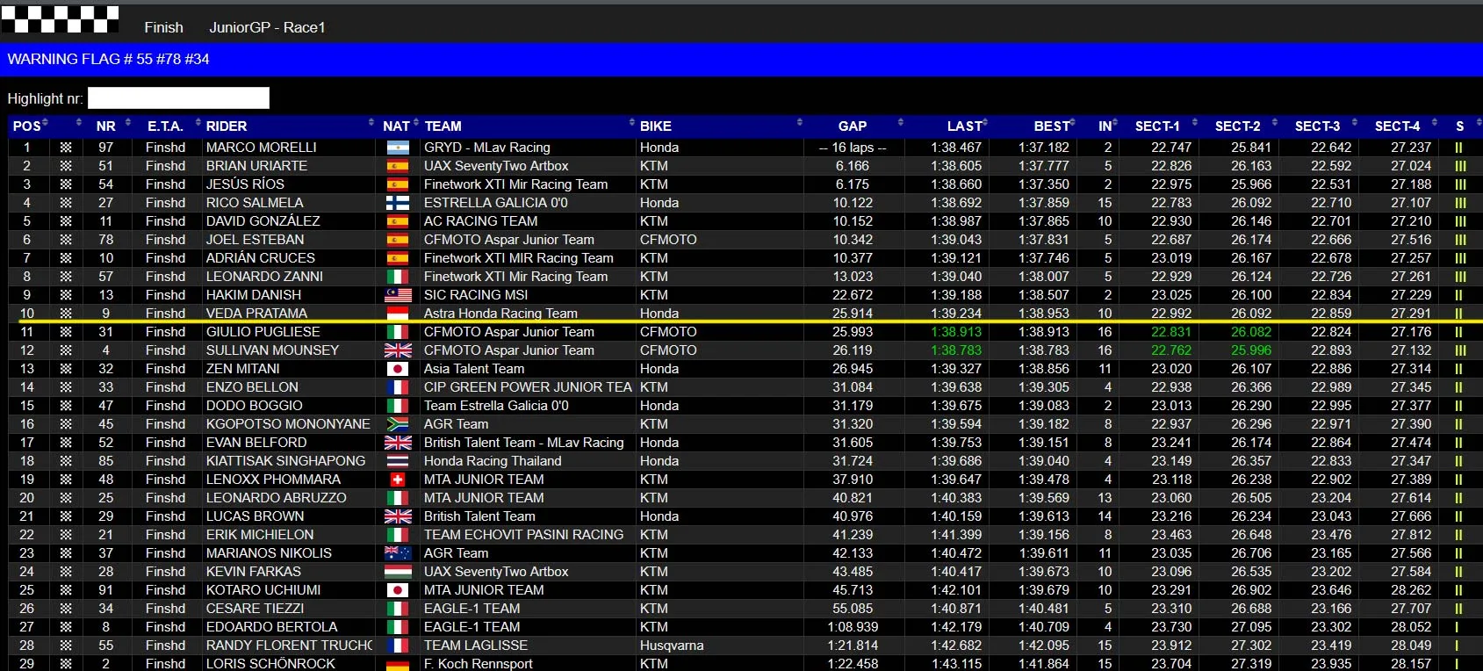Click the JuniorGP - Race1 session title
This screenshot has height=671, width=1483.
[267, 27]
